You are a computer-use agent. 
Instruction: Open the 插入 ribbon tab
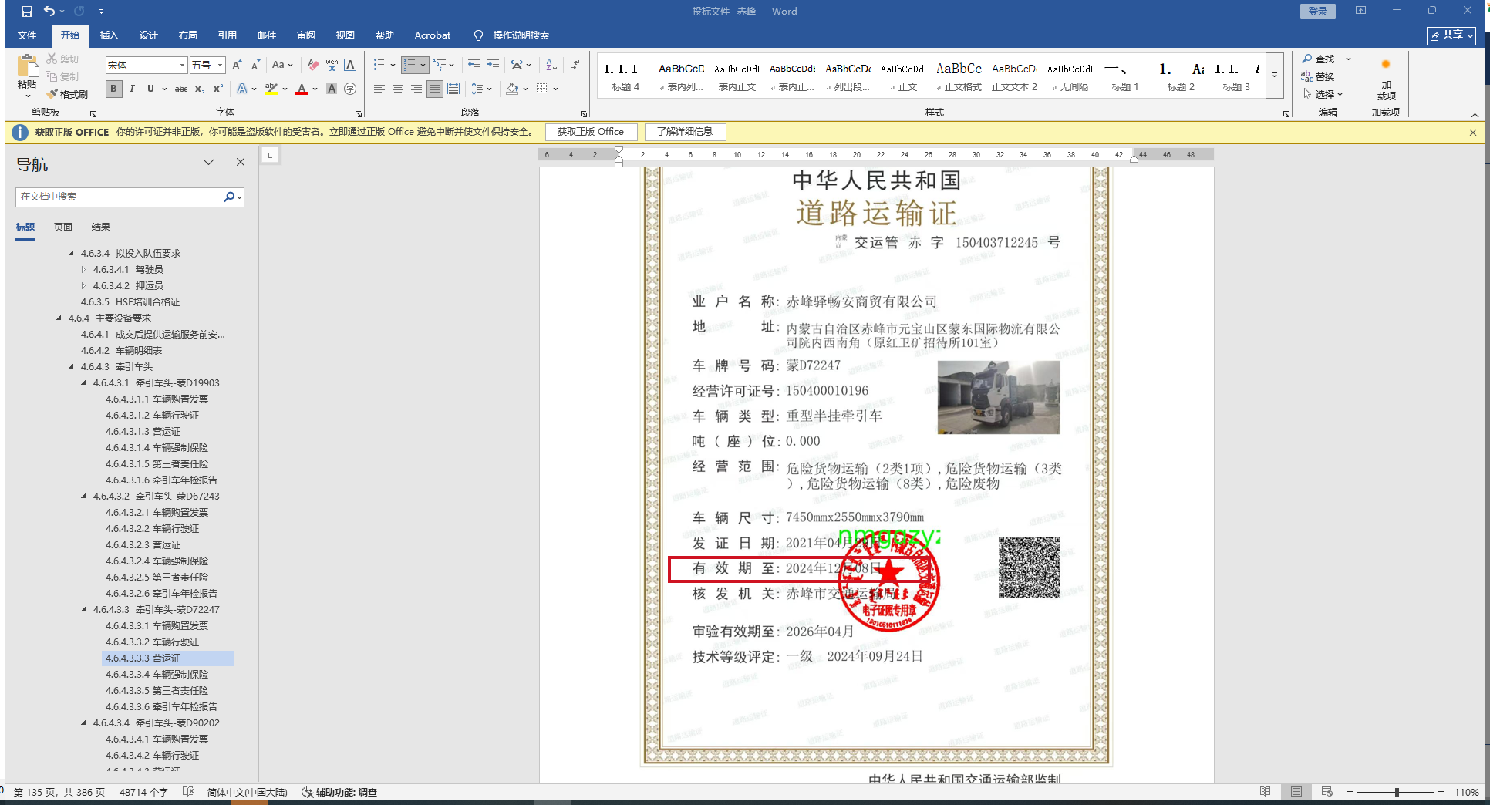[109, 35]
